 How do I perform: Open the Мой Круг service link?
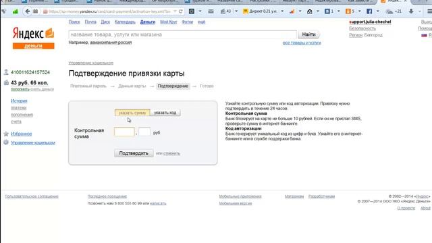(169, 22)
